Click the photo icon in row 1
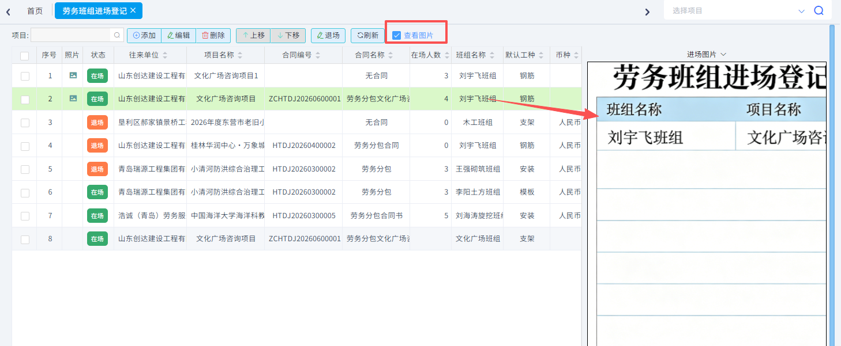Viewport: 841px width, 346px height. coord(73,75)
